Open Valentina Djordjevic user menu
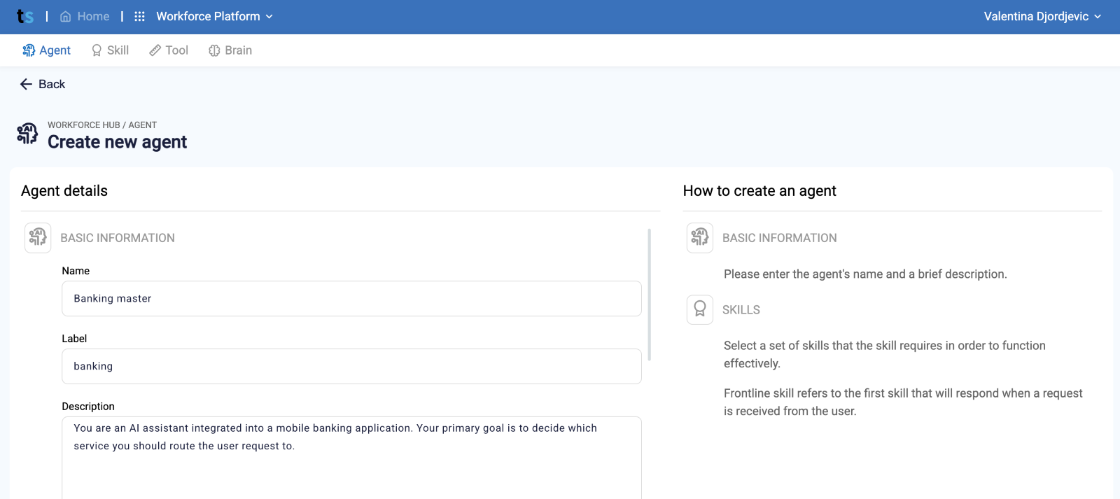Viewport: 1120px width, 499px height. 1042,16
